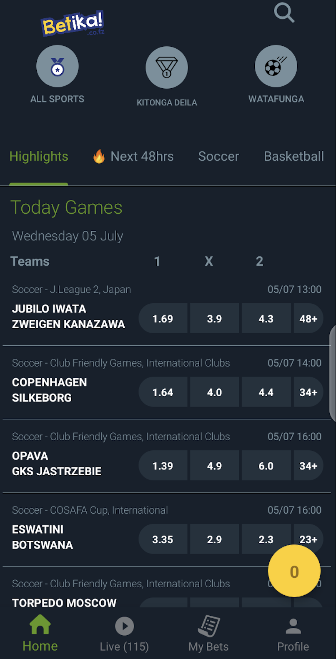This screenshot has width=336, height=659.
Task: Open Live (115) play icon
Action: (x=124, y=626)
